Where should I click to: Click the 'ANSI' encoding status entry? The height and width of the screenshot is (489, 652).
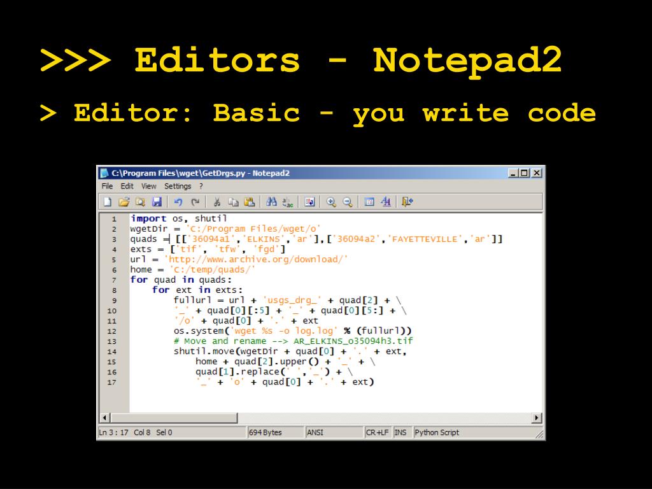pyautogui.click(x=315, y=432)
